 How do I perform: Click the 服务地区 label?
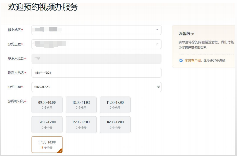click(x=14, y=30)
